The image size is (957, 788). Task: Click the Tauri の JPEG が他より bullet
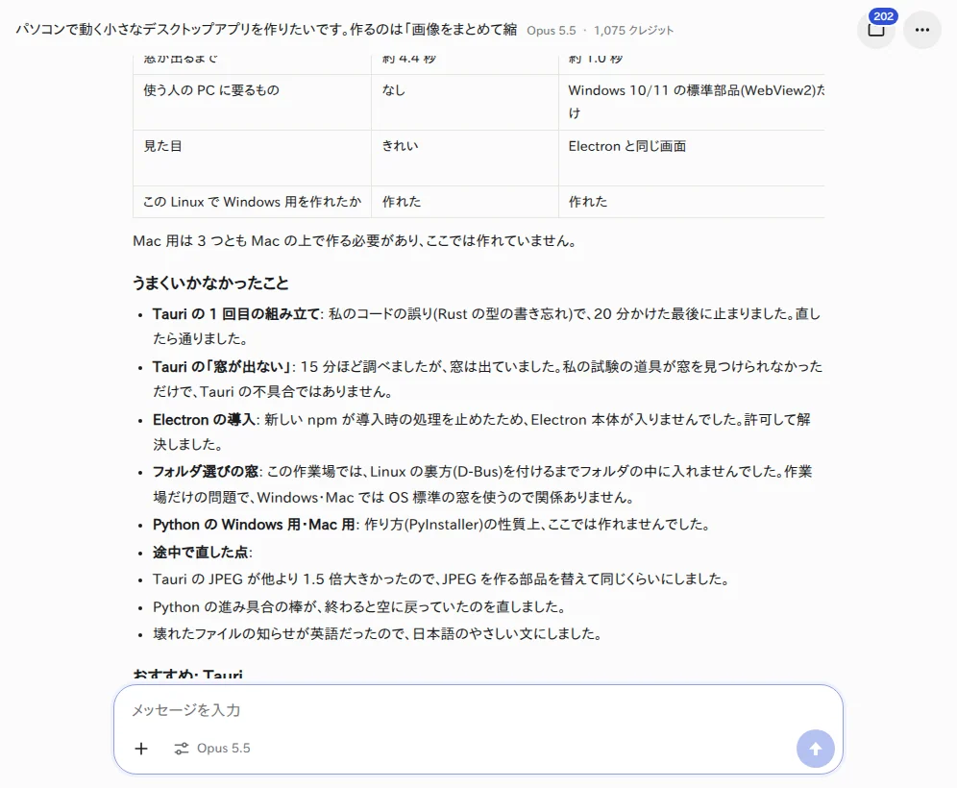(x=441, y=579)
